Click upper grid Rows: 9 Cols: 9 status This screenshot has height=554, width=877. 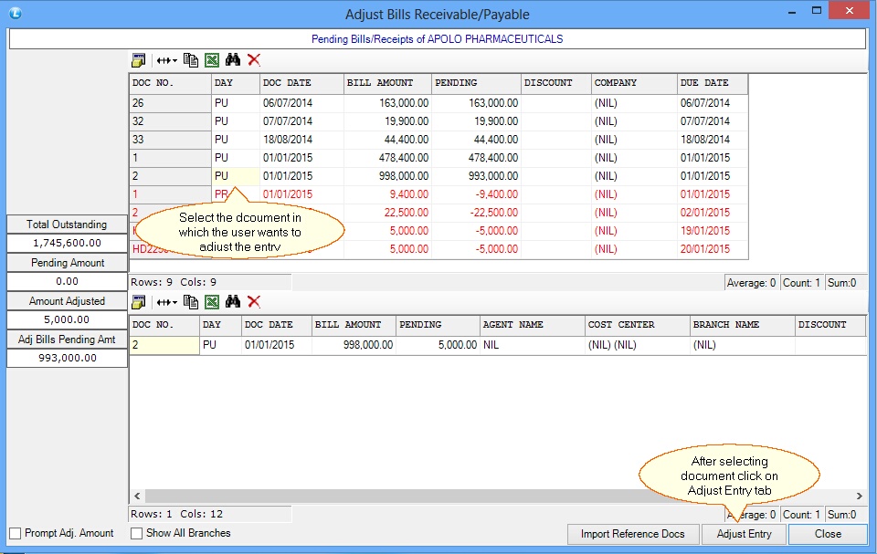click(210, 282)
